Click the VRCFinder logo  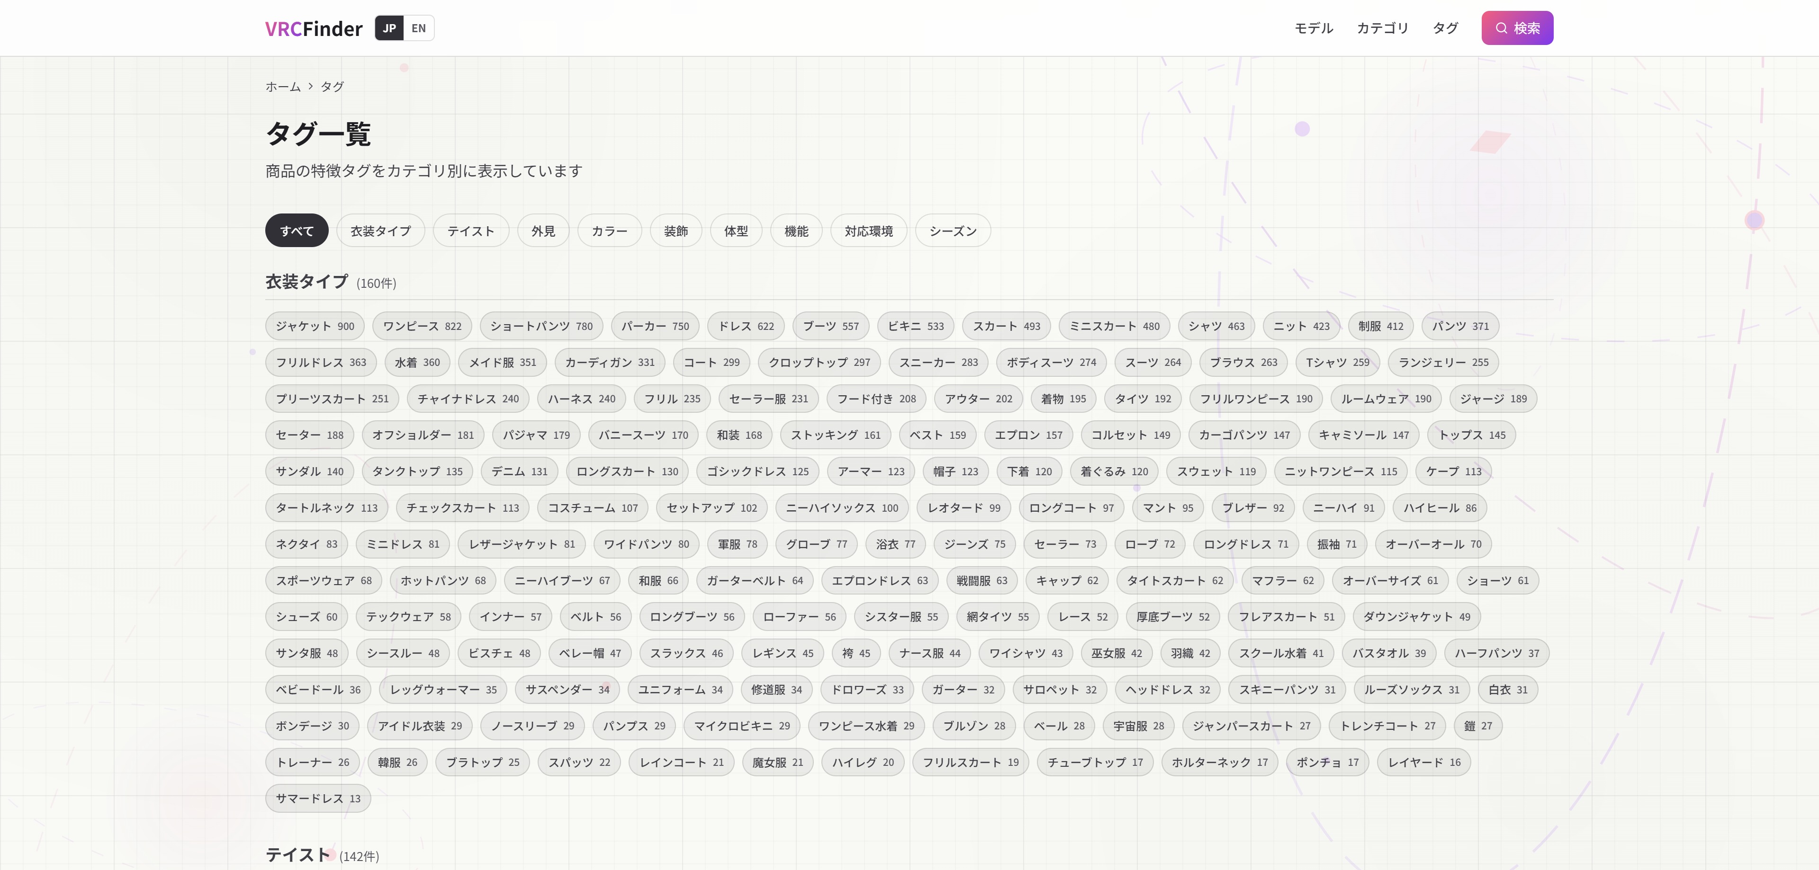click(x=314, y=28)
